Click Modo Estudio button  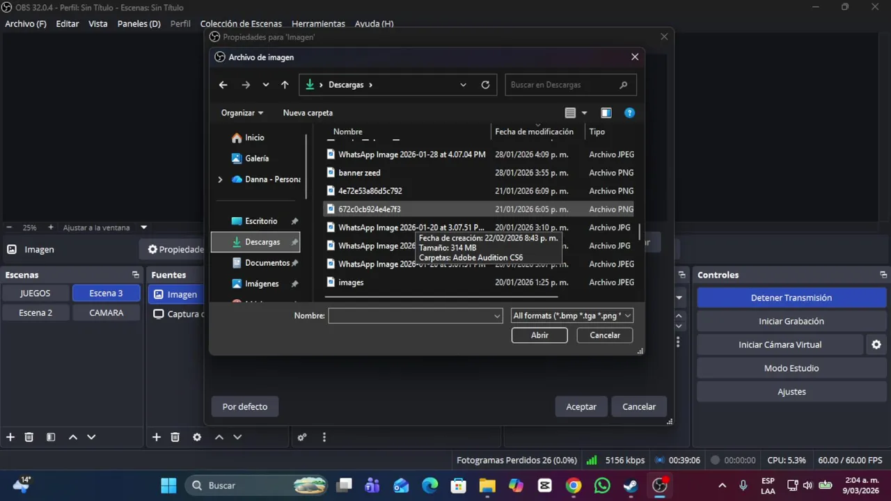(791, 368)
